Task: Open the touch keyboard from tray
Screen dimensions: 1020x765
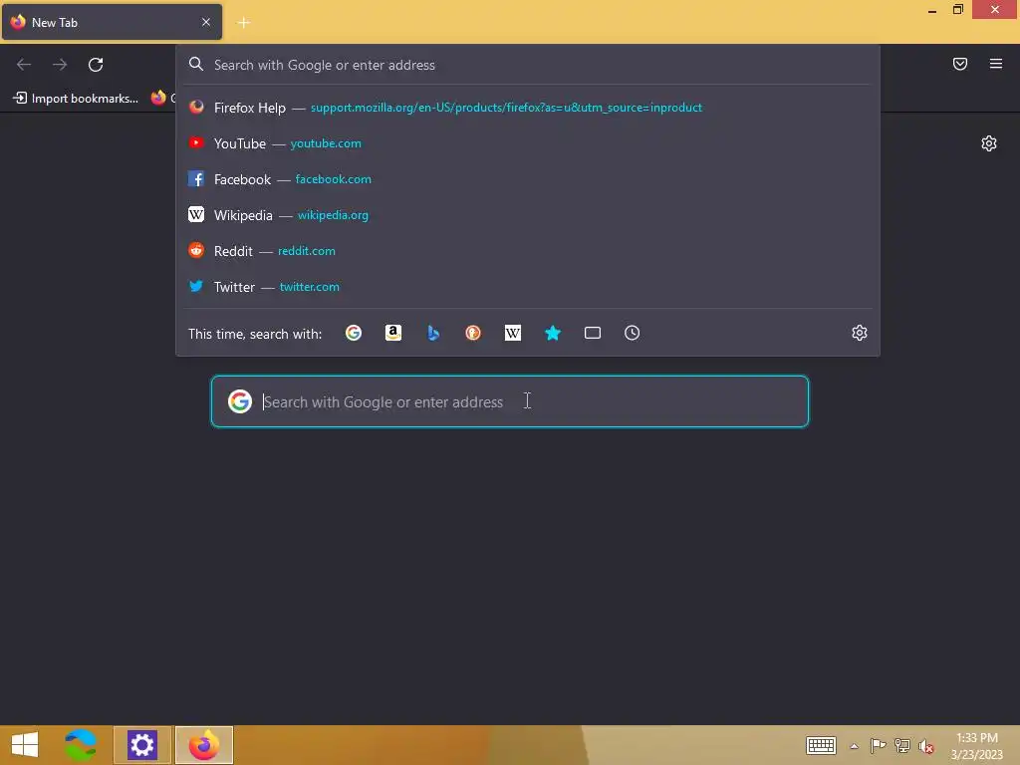Action: [821, 745]
